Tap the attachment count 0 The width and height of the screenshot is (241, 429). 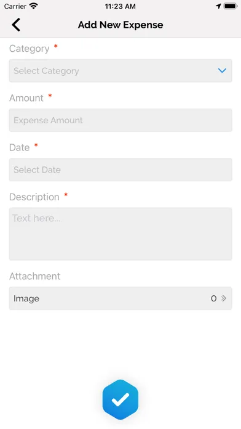[x=214, y=298]
